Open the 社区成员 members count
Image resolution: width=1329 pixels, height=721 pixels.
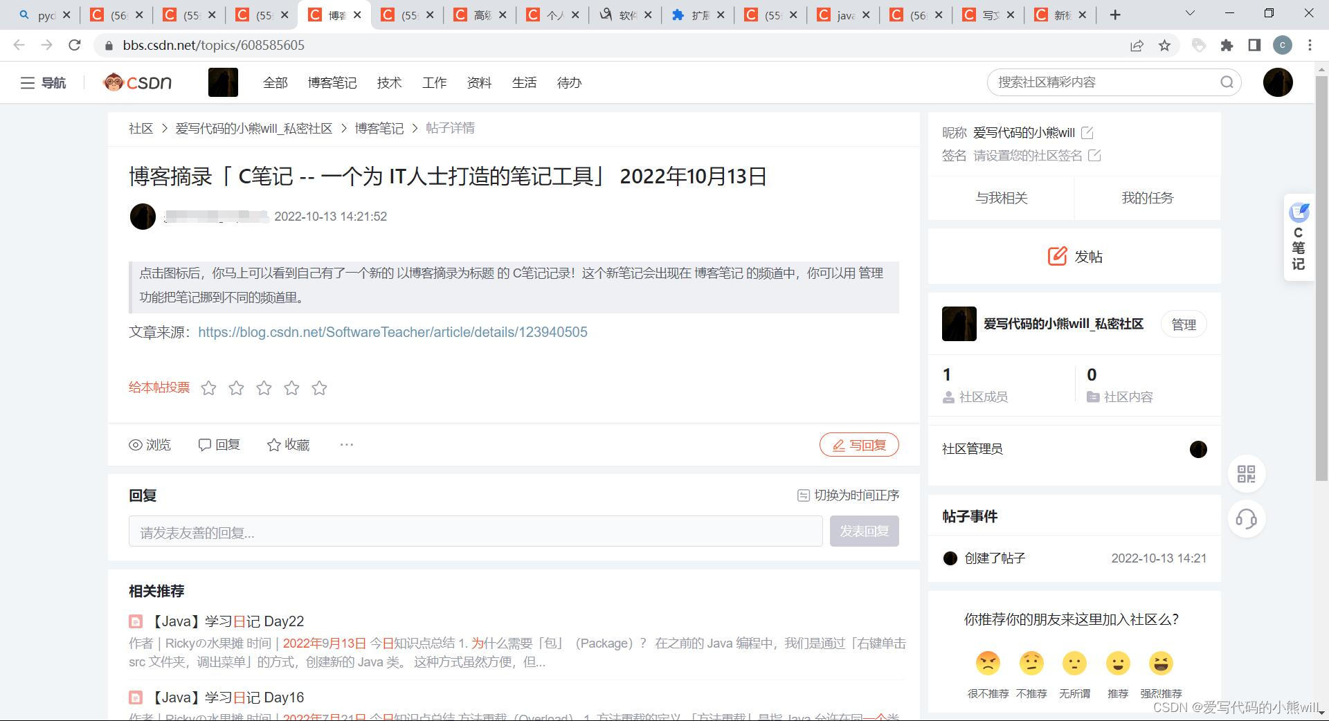tap(975, 385)
